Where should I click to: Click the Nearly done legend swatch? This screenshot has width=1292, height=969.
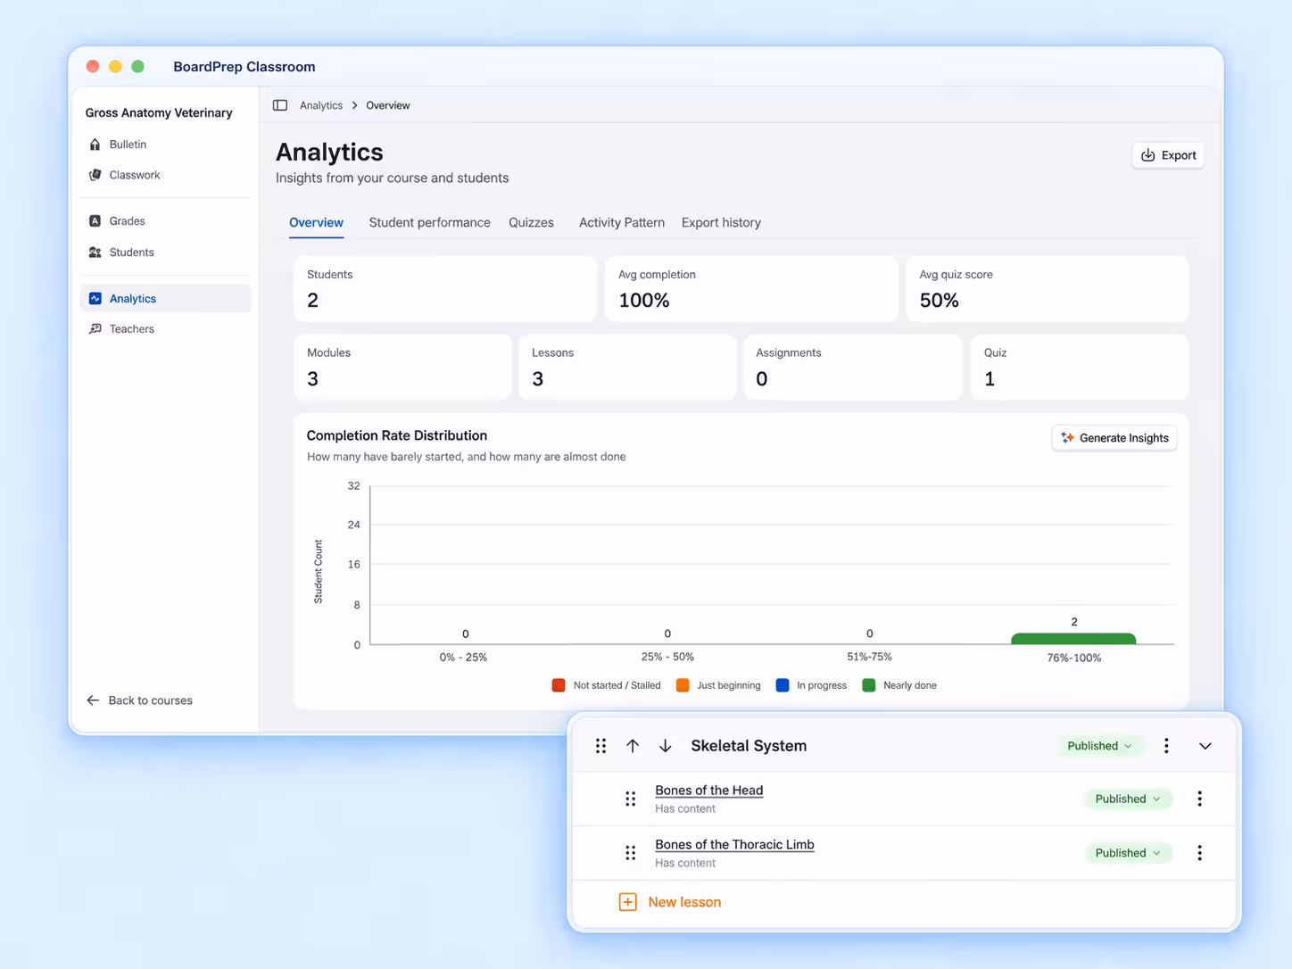coord(869,685)
